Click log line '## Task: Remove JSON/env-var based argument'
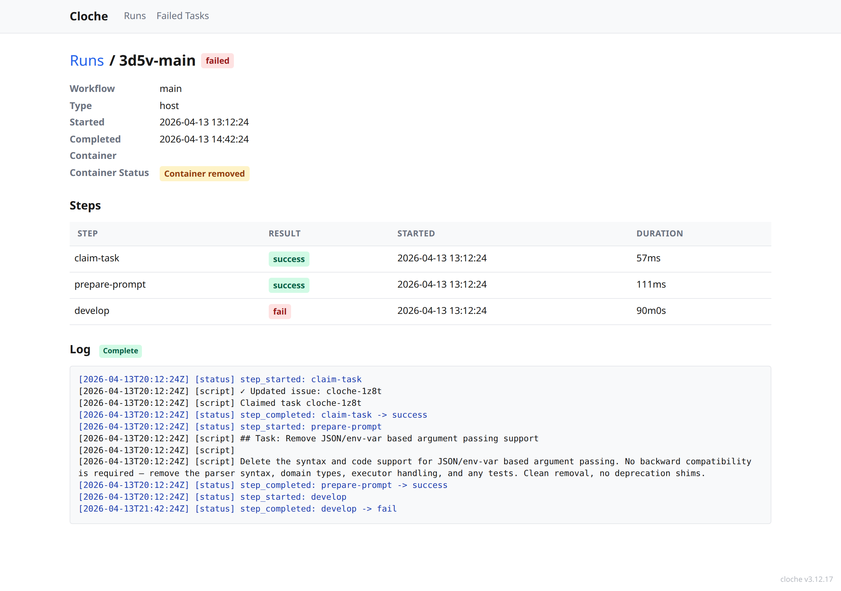Image resolution: width=841 pixels, height=591 pixels. click(x=308, y=438)
